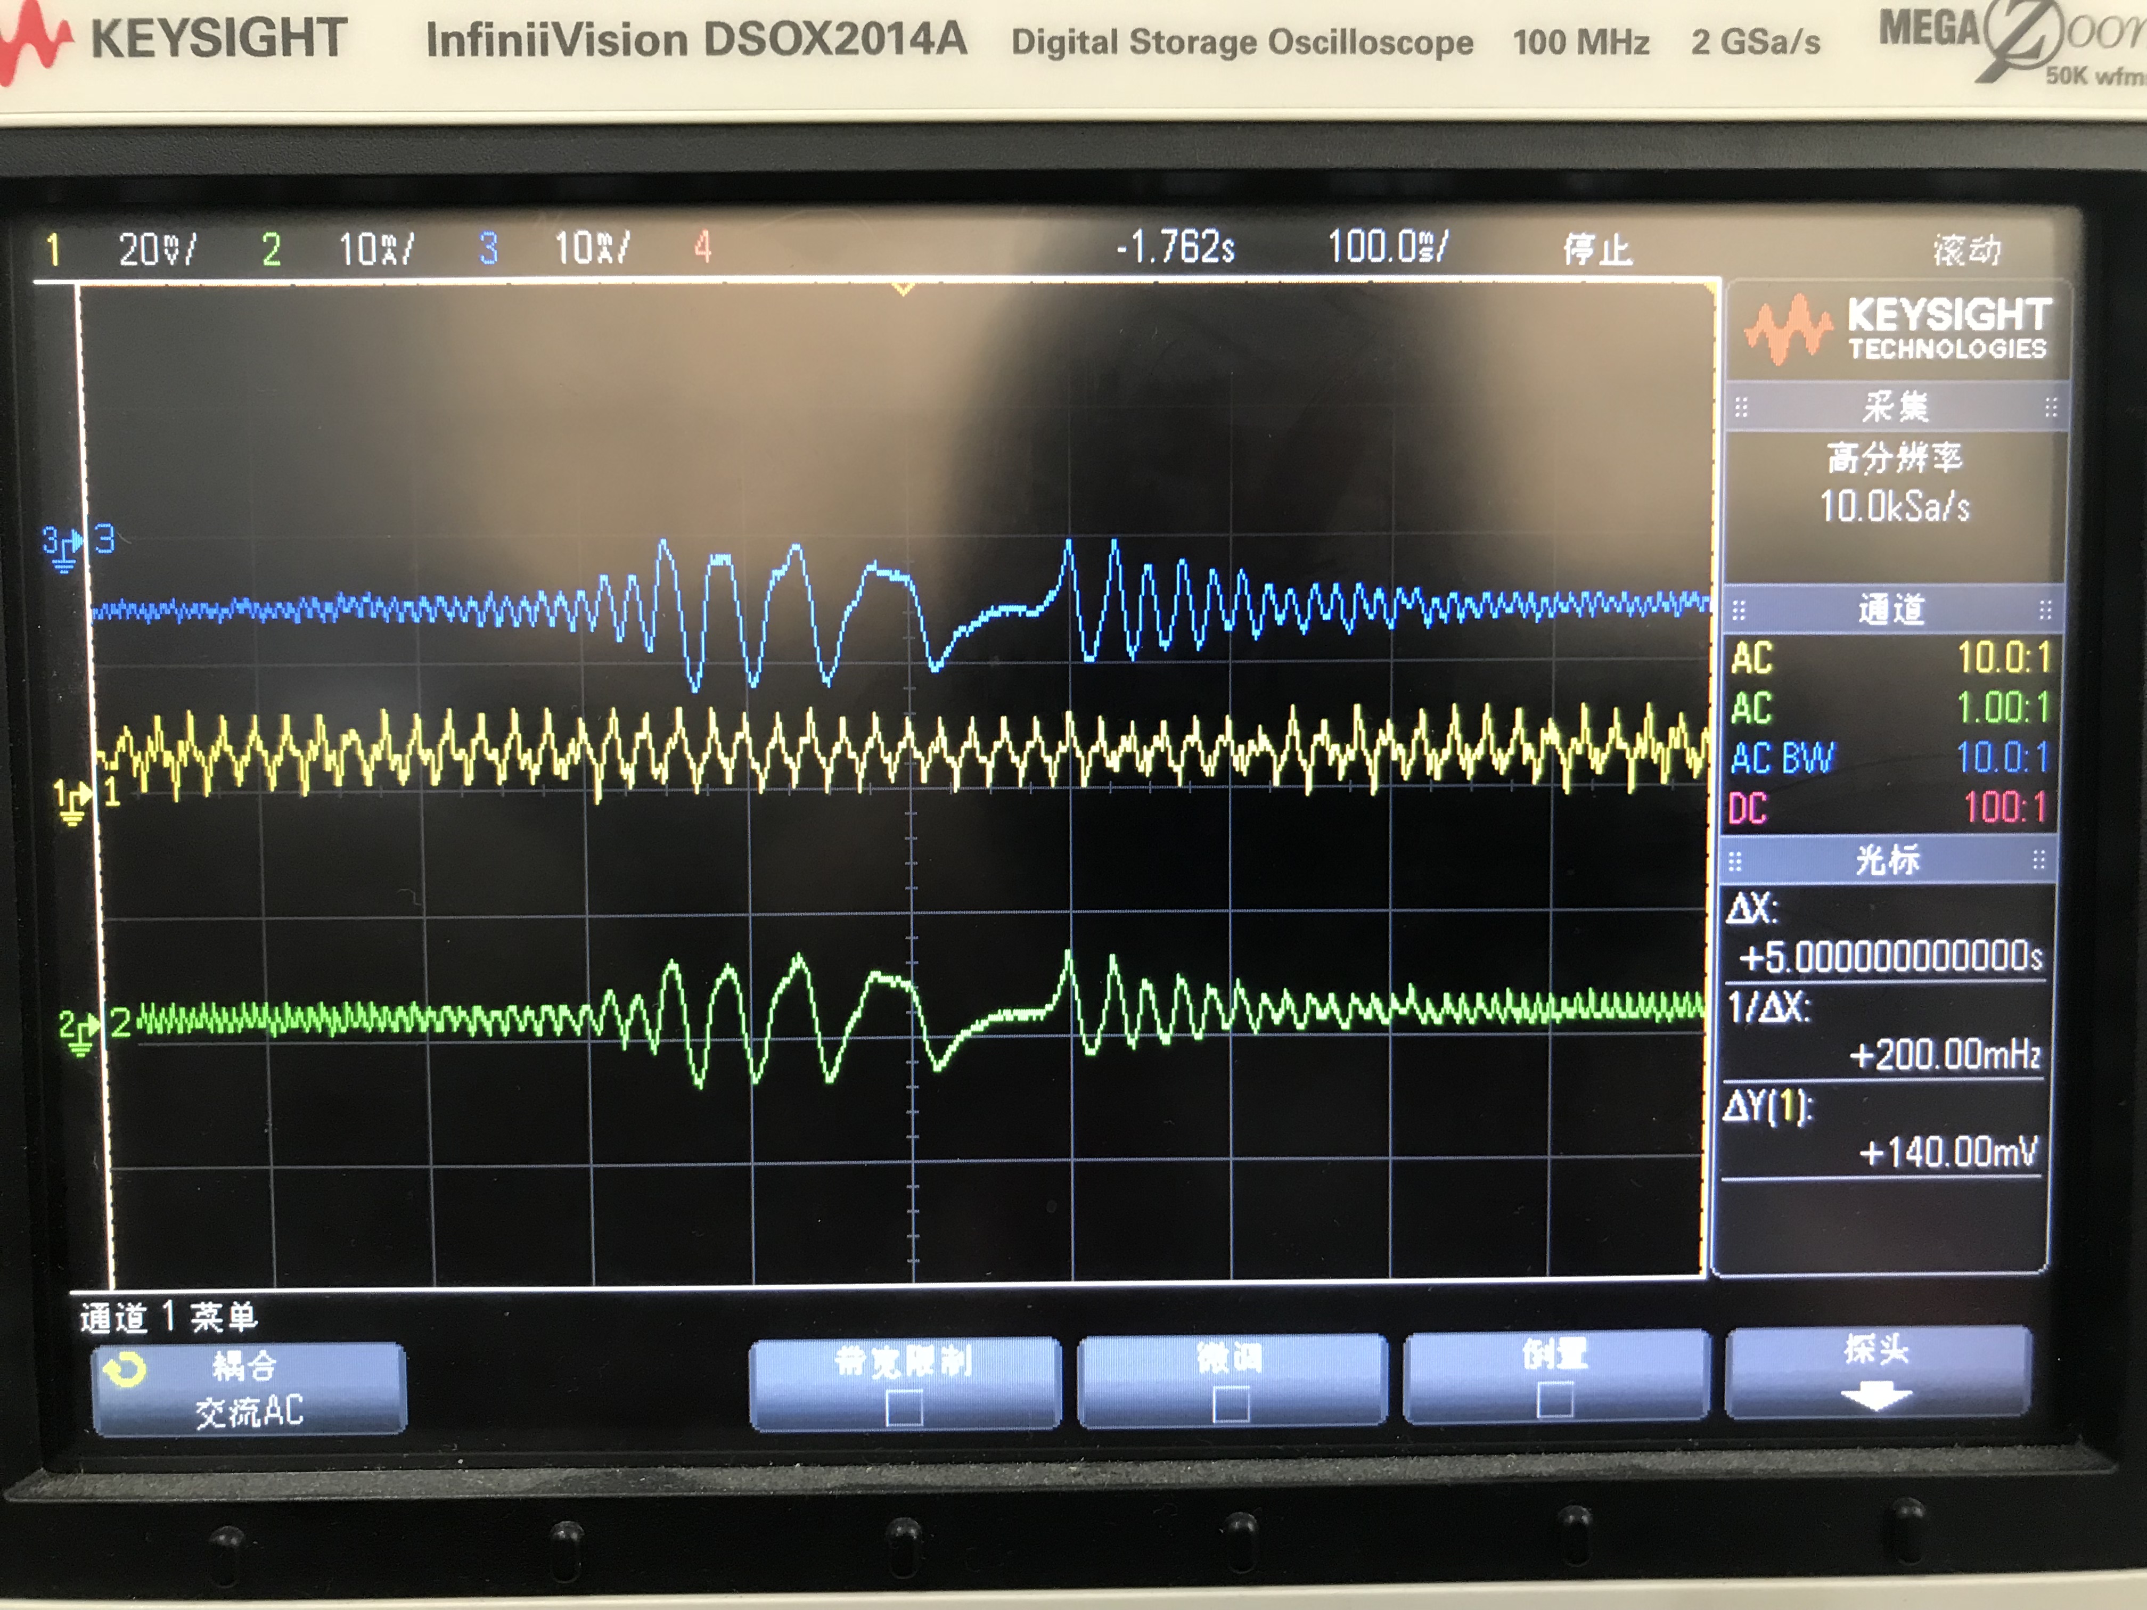Click the Keysight Technologies logo in side panel

1897,331
